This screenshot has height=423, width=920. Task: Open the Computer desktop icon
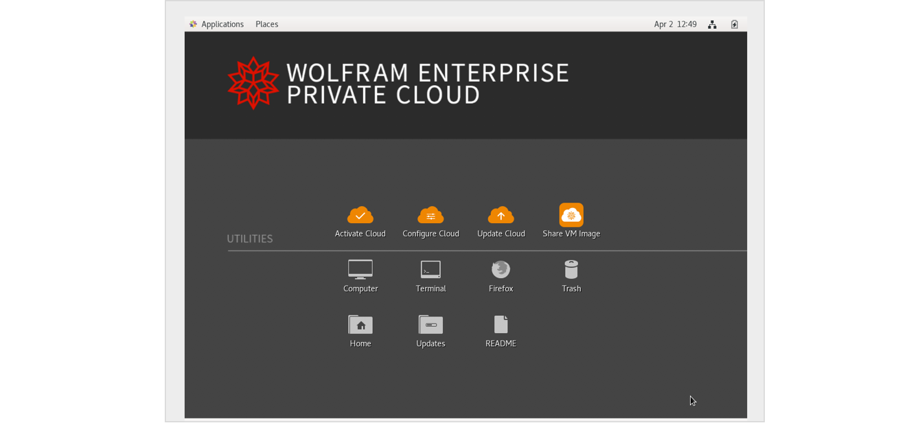(x=360, y=269)
